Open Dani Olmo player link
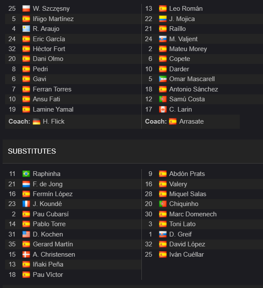Viewport: 263px width, 288px height. click(x=48, y=59)
